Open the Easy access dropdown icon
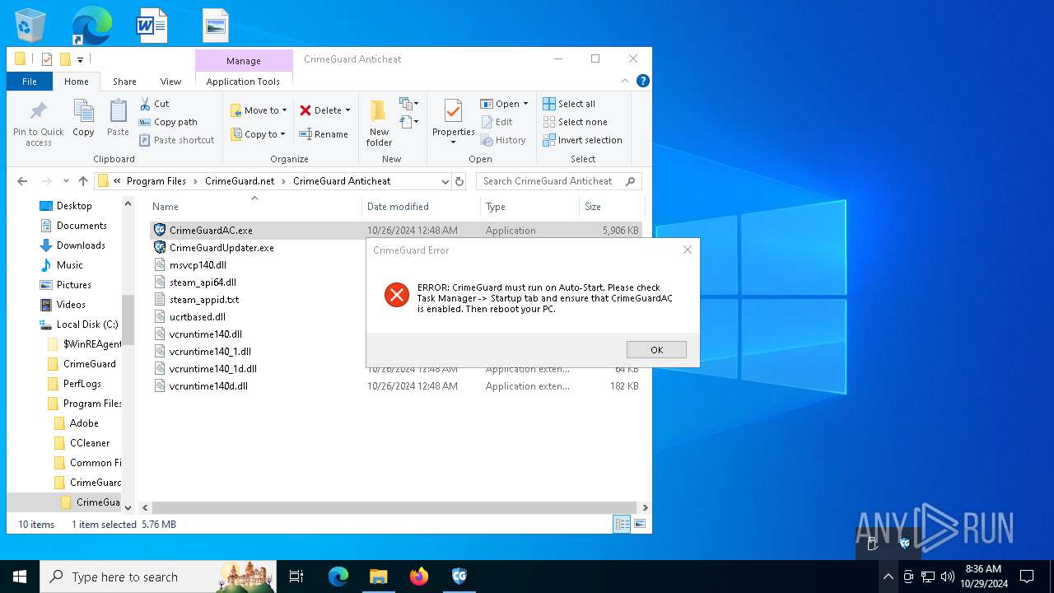This screenshot has height=593, width=1054. point(409,123)
